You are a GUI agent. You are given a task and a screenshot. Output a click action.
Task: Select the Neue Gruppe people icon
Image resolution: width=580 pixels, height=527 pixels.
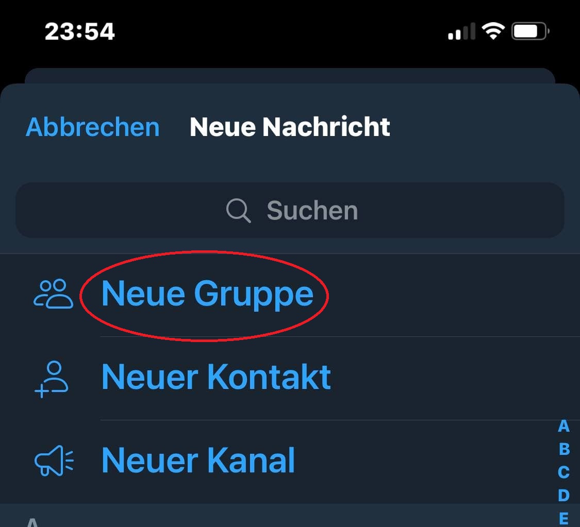point(53,292)
